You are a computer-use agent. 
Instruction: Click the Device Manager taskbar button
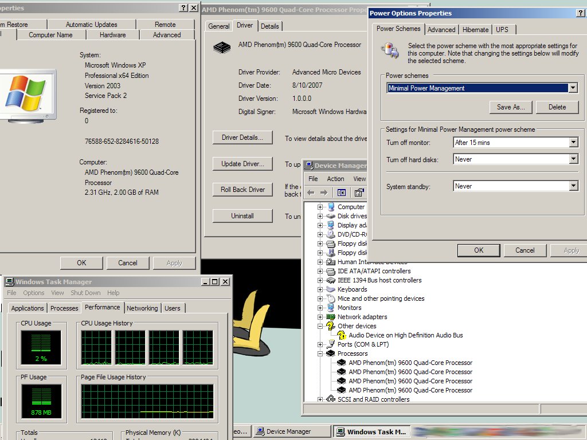(x=292, y=431)
